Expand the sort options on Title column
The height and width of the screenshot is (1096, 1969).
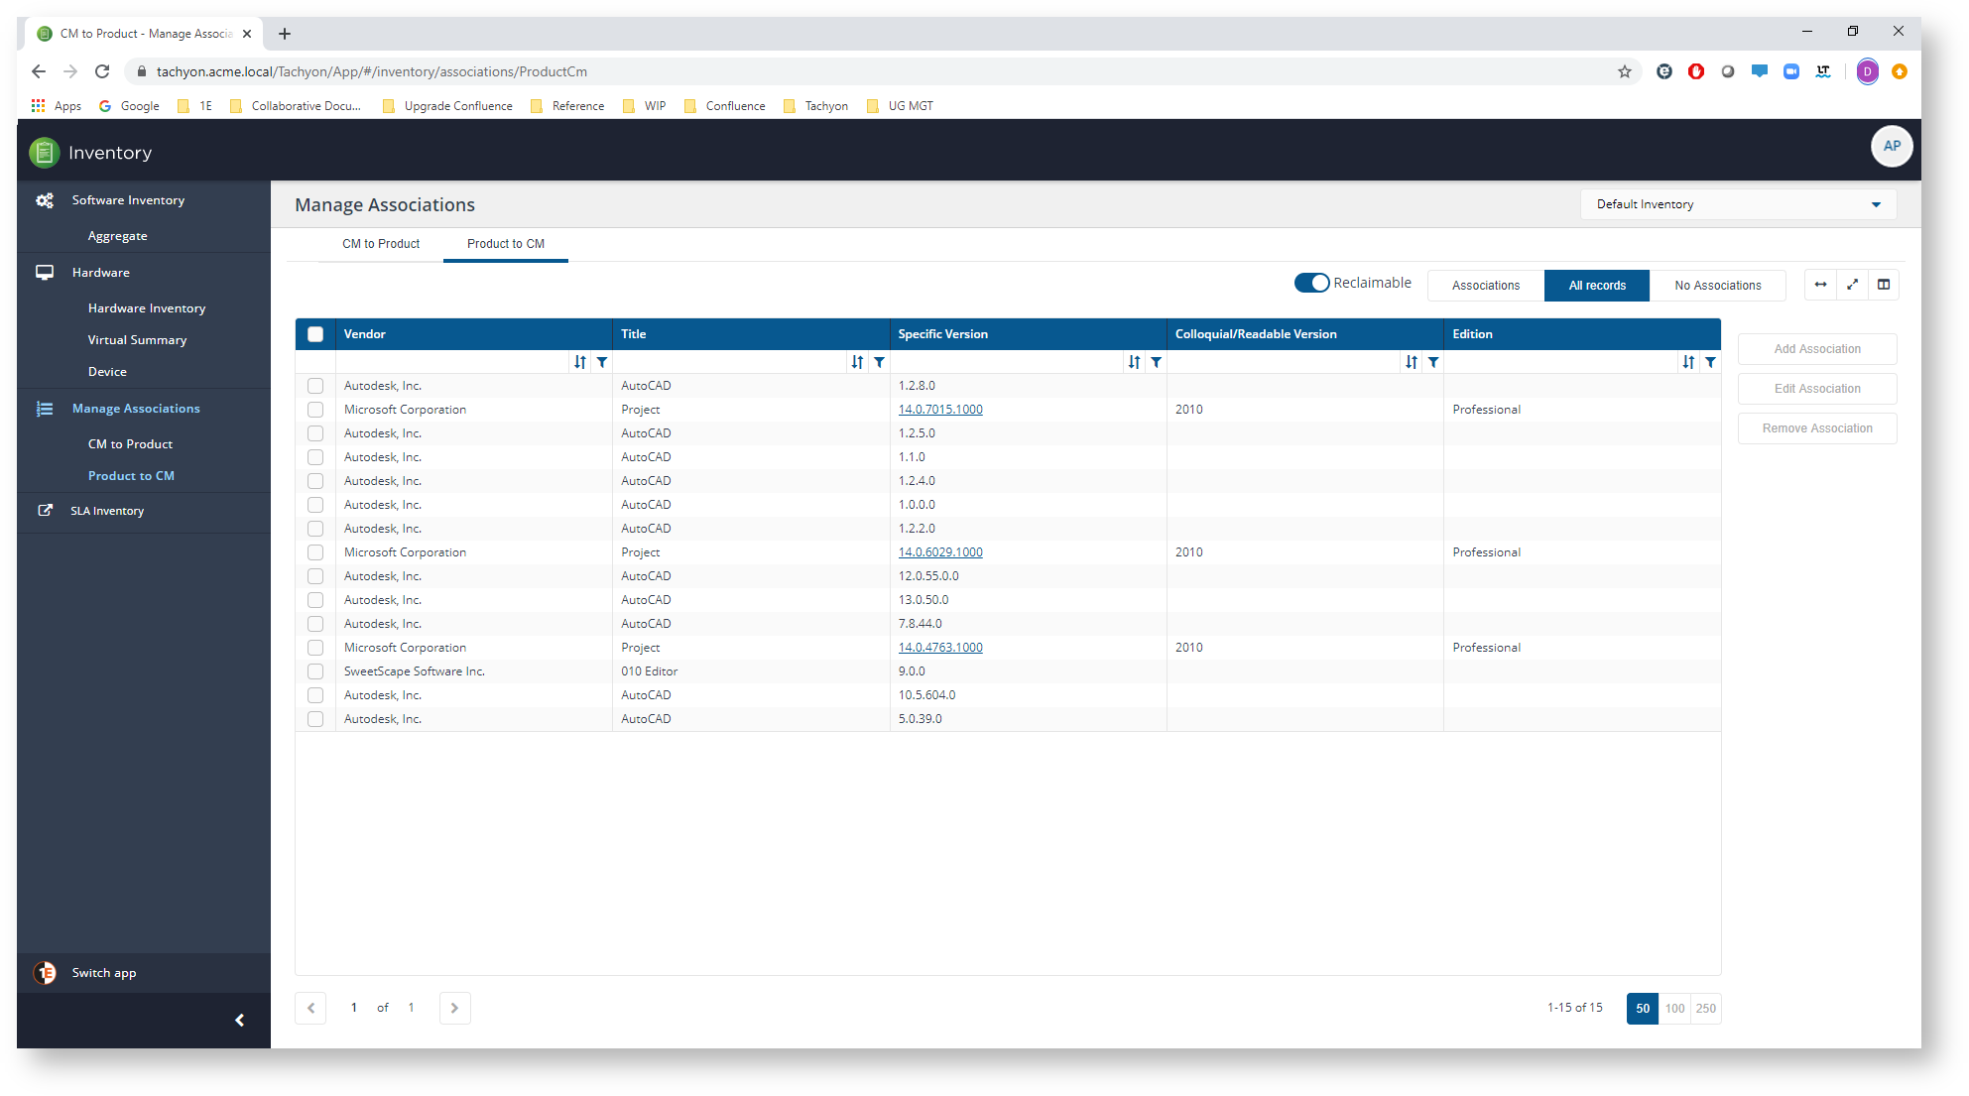pyautogui.click(x=857, y=360)
